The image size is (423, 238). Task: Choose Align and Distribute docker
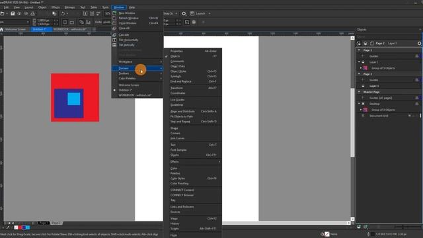point(193,112)
